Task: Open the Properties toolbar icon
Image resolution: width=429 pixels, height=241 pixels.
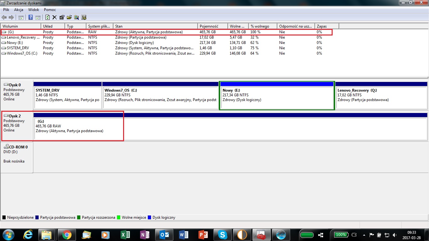Action: click(x=62, y=17)
